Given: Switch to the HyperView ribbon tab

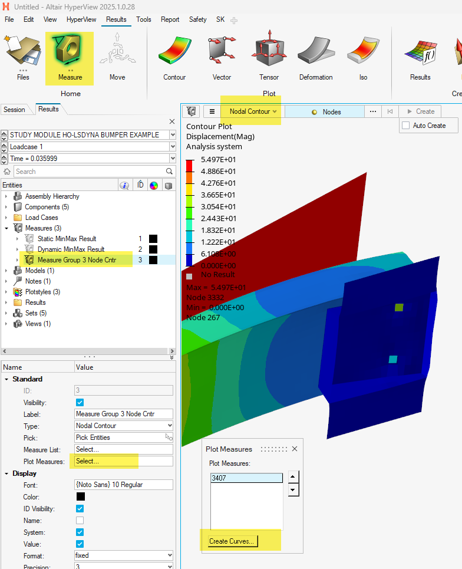Looking at the screenshot, I should tap(81, 19).
